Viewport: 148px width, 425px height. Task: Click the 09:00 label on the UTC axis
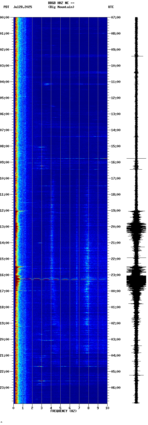pyautogui.click(x=116, y=50)
